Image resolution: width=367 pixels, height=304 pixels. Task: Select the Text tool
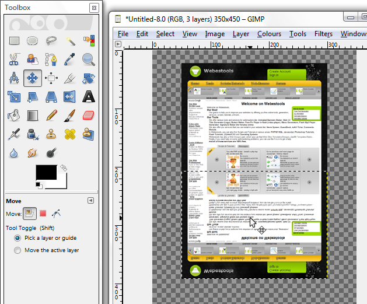pos(89,97)
